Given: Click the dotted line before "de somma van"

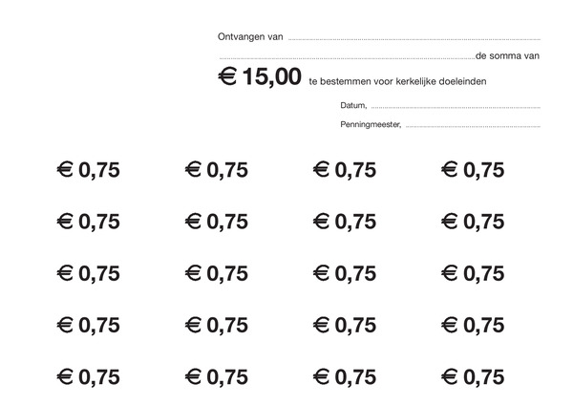Looking at the screenshot, I should pos(348,58).
